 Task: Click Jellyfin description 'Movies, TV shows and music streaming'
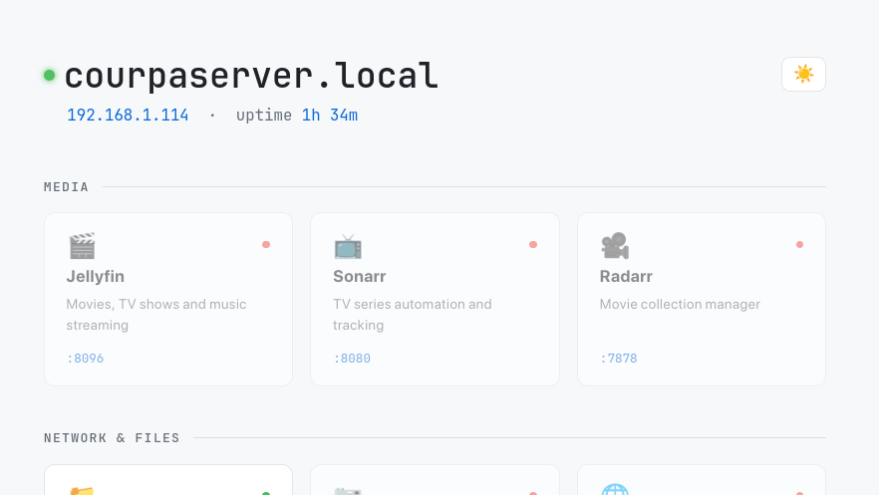[x=156, y=315]
